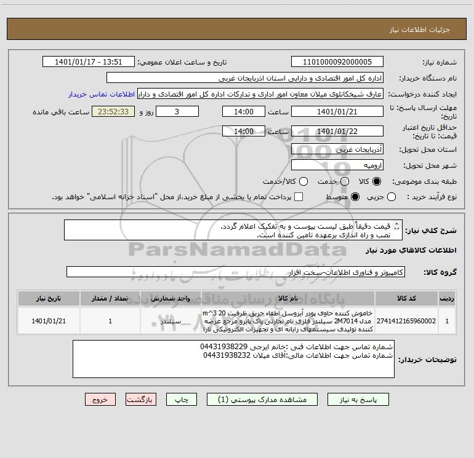The width and height of the screenshot is (474, 458).
Task: Click the ردیف column header
Action: click(x=447, y=298)
